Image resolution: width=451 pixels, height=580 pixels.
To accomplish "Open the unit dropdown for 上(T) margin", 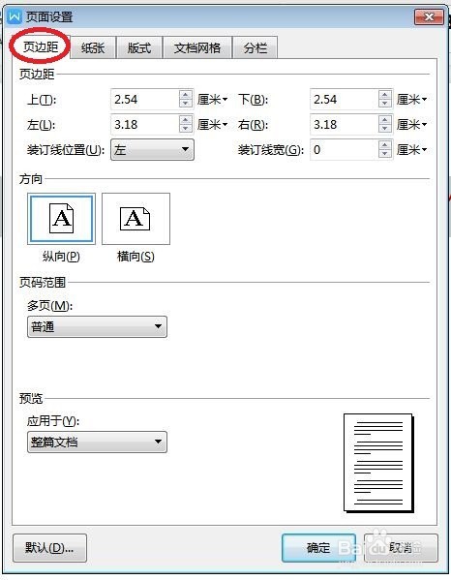I will coord(212,99).
